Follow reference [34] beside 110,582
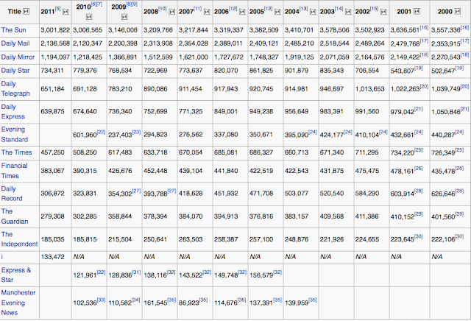 (135, 300)
